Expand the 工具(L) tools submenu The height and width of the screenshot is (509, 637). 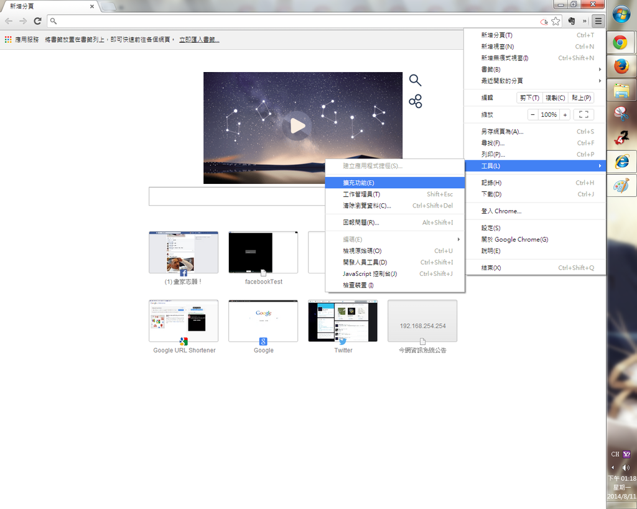pyautogui.click(x=535, y=165)
